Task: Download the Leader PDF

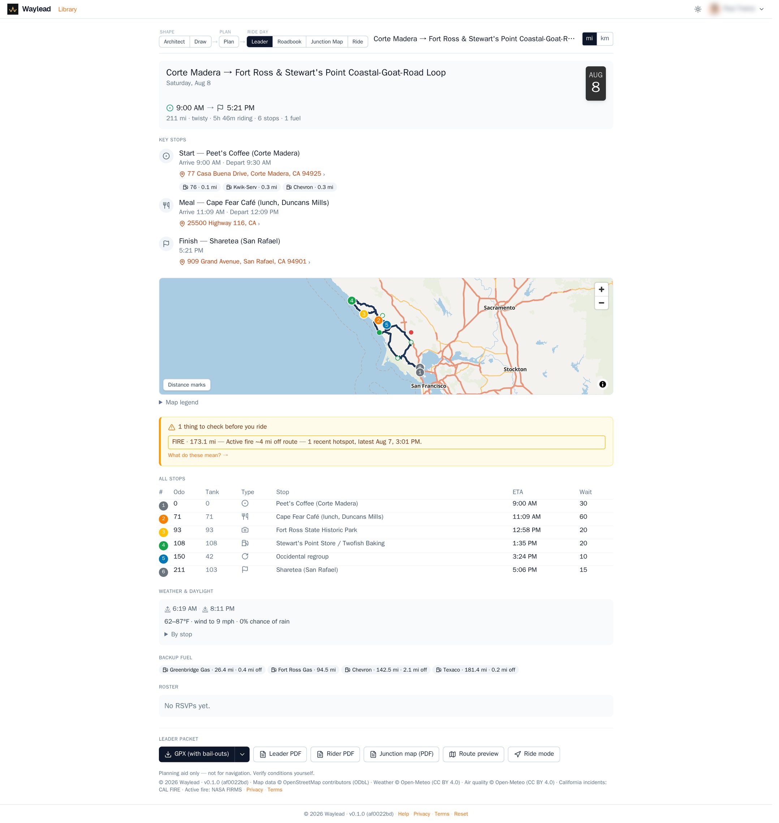Action: click(x=282, y=761)
